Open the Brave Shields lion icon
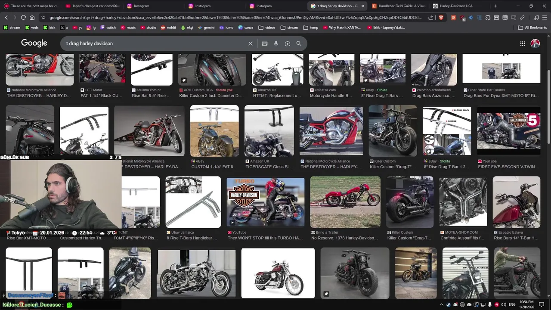The height and width of the screenshot is (310, 551). pos(441,18)
